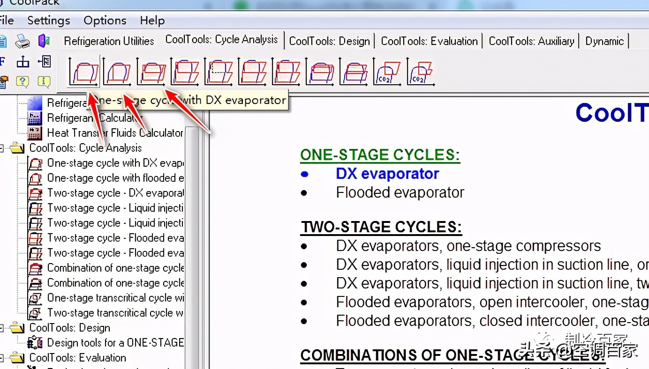This screenshot has height=369, width=649.
Task: Select Heat Transfer Fluids Calculator in the tree
Action: (x=106, y=133)
